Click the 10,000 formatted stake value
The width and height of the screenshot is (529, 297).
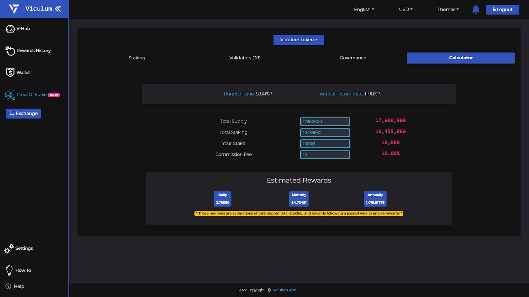click(390, 143)
